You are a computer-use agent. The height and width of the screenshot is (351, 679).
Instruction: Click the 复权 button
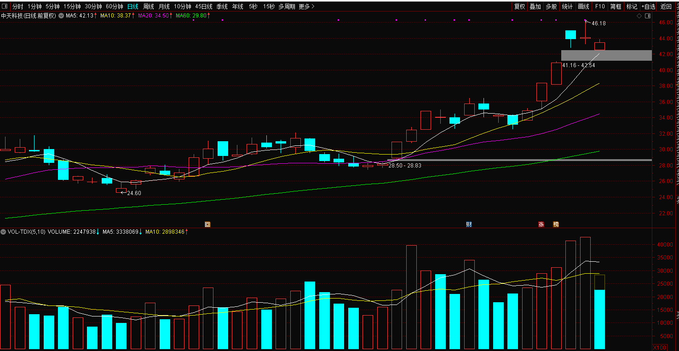pos(519,6)
